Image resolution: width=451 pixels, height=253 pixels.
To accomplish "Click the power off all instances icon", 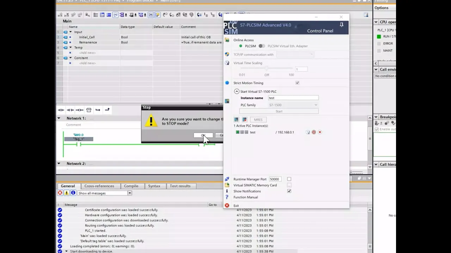I will [x=245, y=119].
